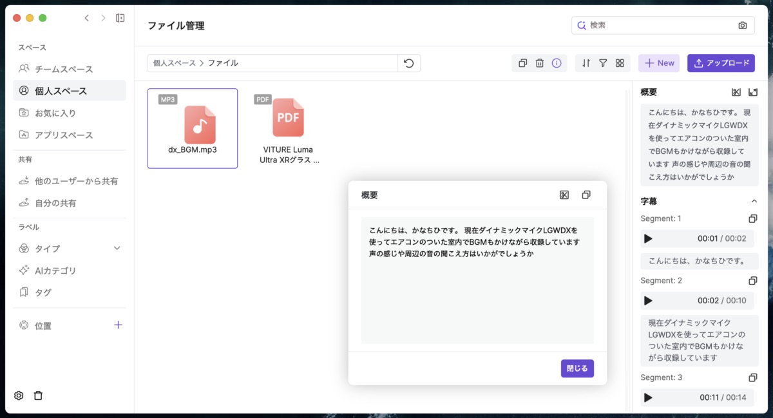773x418 pixels.
Task: Click the filter icon in the toolbar
Action: (603, 62)
